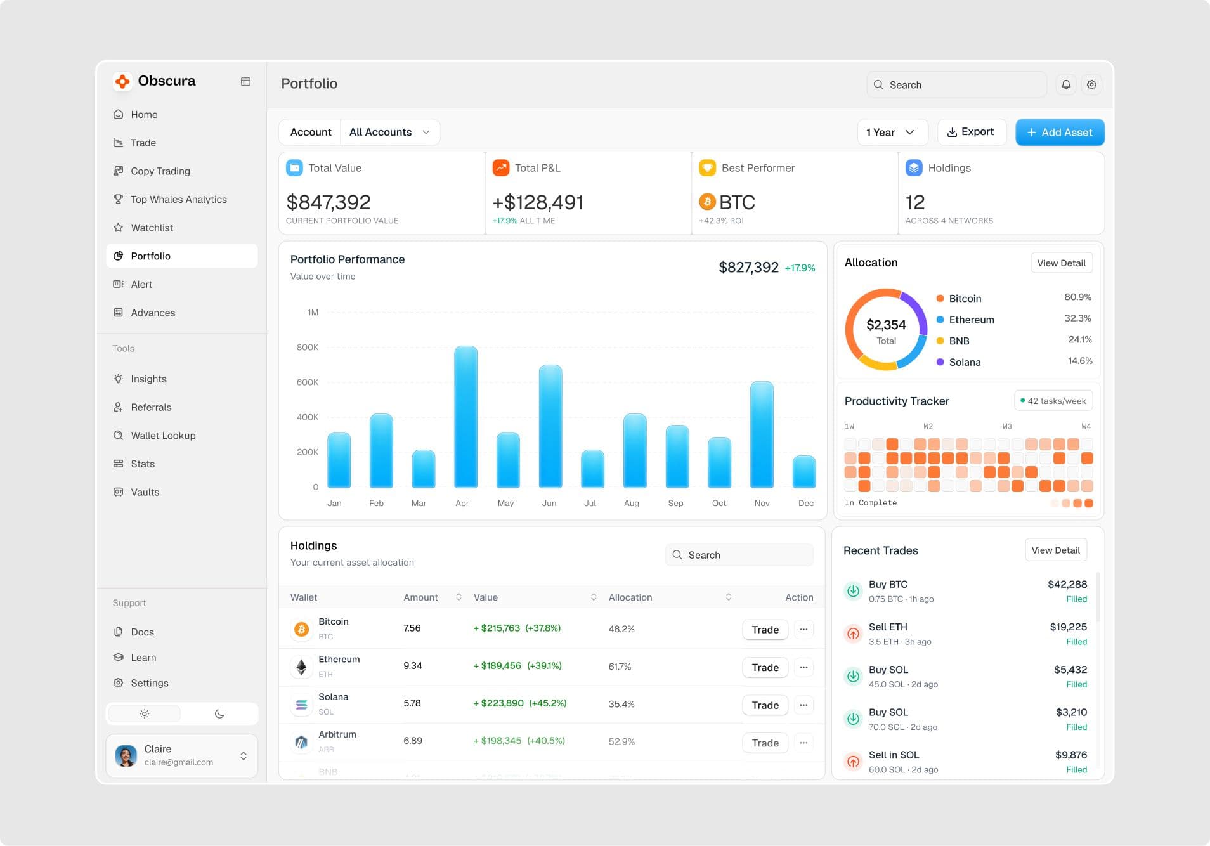Open more options for the Bitcoin row

[803, 629]
